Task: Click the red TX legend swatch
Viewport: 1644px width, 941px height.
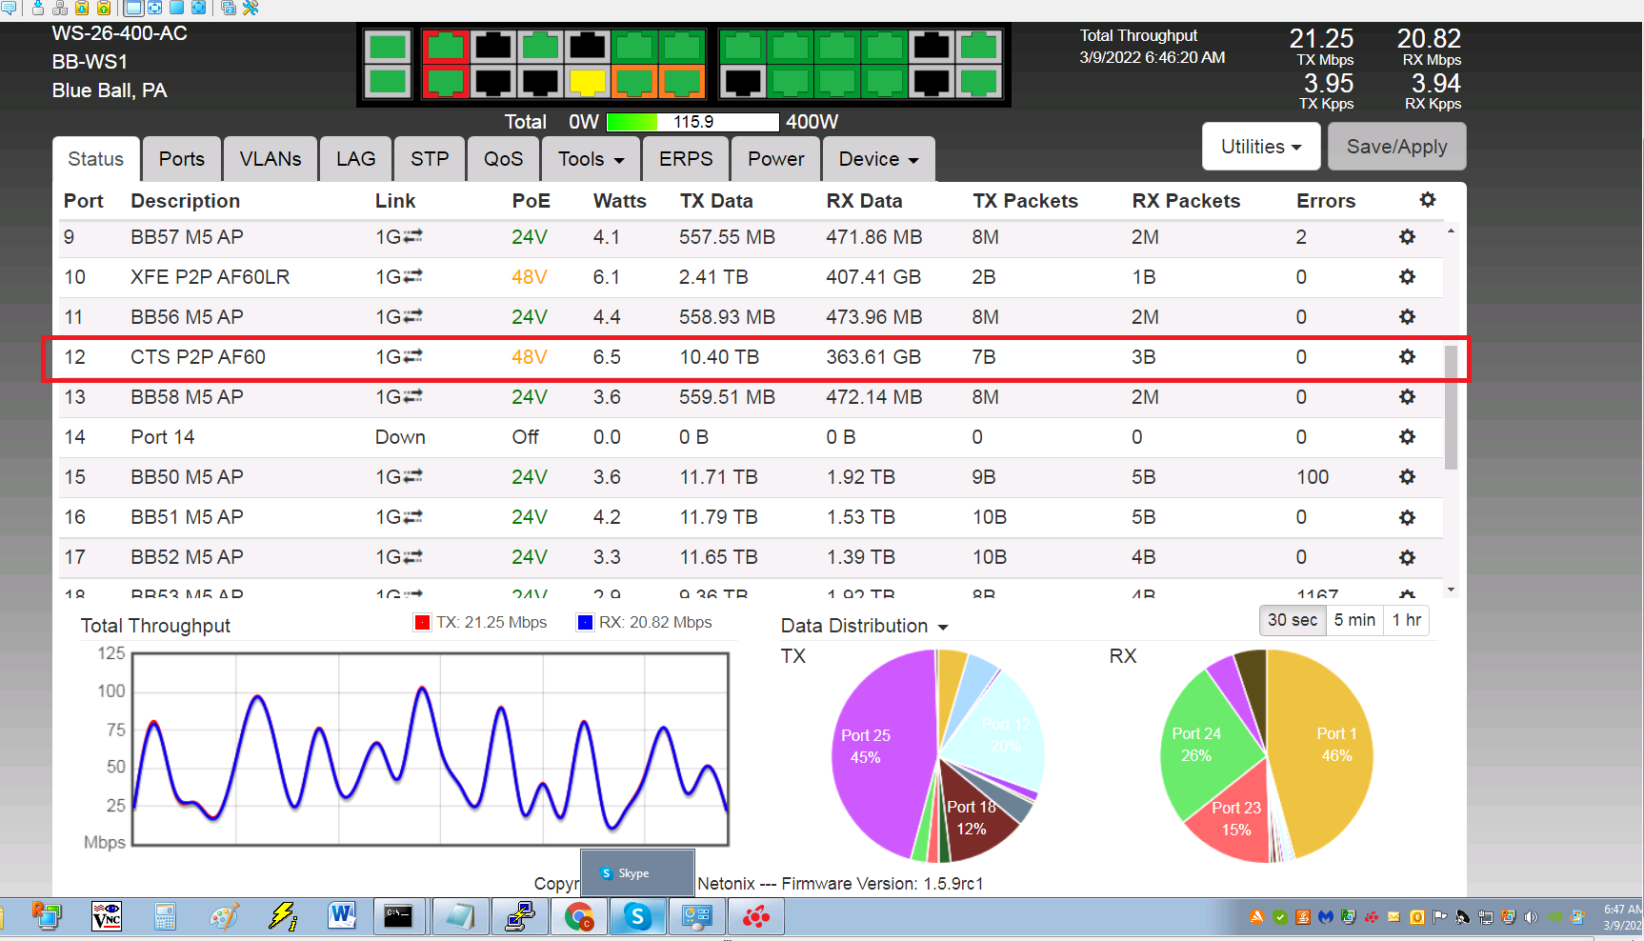Action: click(x=423, y=623)
